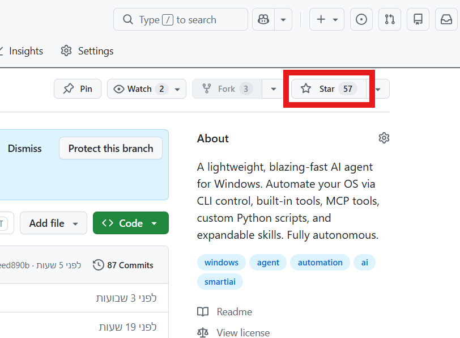Image resolution: width=460 pixels, height=338 pixels.
Task: Switch to the Insights tab
Action: (x=22, y=51)
